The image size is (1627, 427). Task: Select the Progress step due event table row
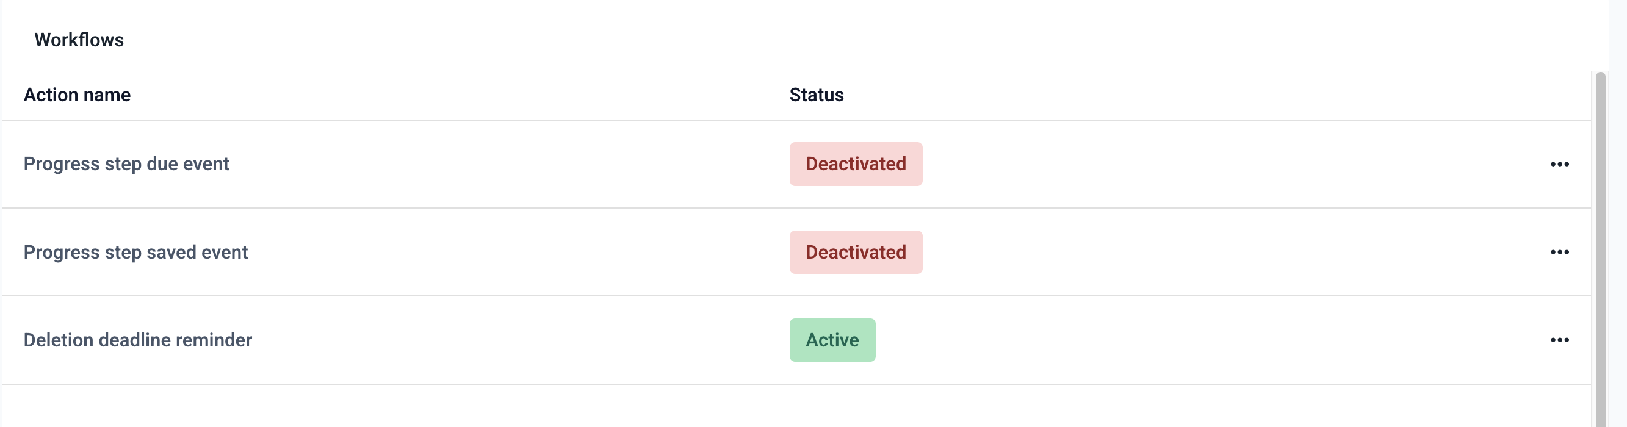pyautogui.click(x=505, y=164)
